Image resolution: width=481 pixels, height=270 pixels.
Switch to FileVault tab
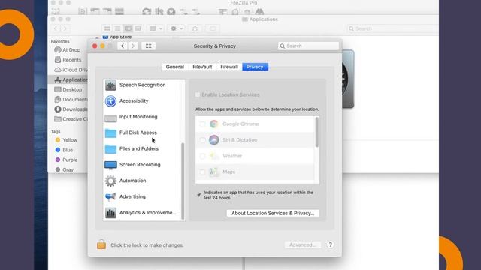click(202, 67)
